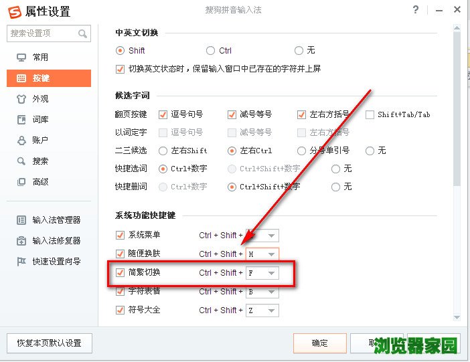This screenshot has width=470, height=362.
Task: Click the 输入法管理器 icon
Action: [21, 220]
